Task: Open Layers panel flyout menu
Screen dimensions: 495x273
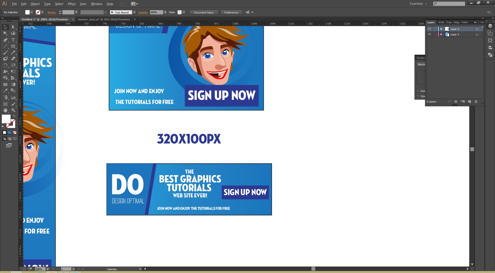Action: coord(482,22)
